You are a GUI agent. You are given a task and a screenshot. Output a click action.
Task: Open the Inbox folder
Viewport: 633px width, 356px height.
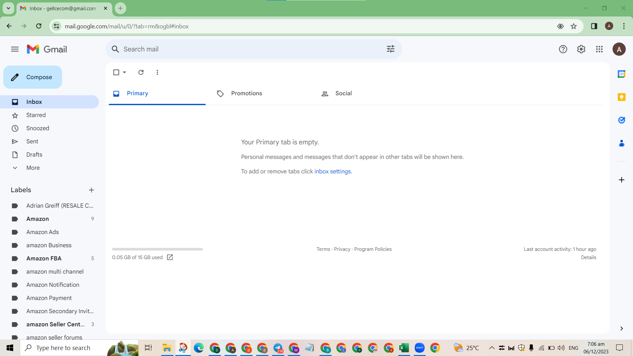[49, 102]
